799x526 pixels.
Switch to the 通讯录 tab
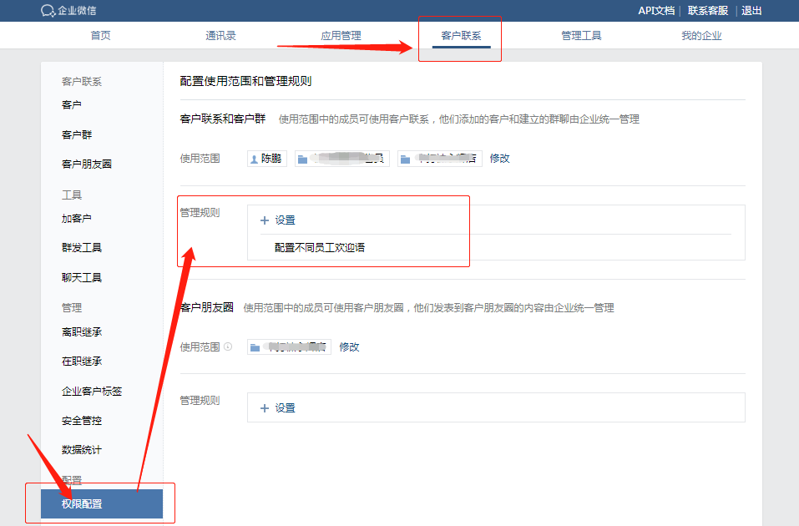tap(220, 36)
